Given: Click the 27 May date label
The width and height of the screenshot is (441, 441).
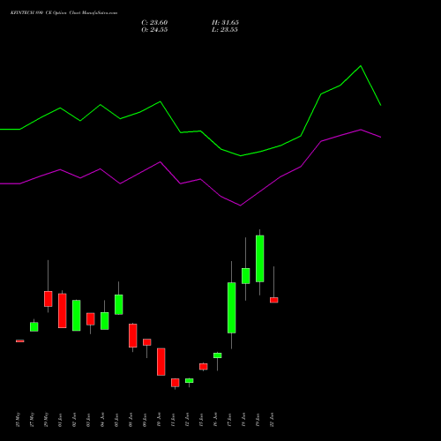Looking at the screenshot, I should click(33, 420).
